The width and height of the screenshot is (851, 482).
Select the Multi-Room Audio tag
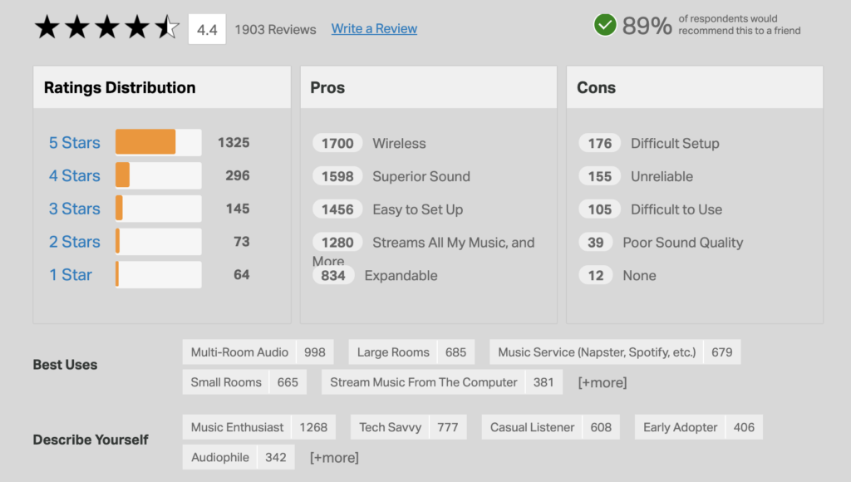[x=239, y=352]
